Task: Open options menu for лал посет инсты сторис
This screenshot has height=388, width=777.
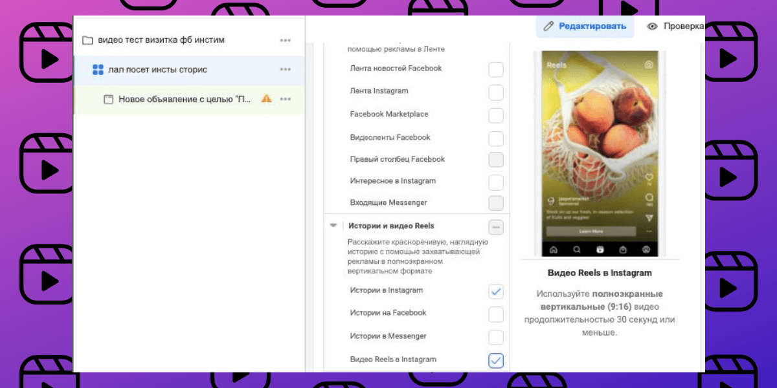Action: (x=286, y=69)
